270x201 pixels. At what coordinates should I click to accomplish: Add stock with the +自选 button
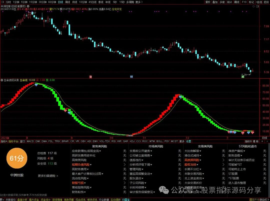259,2
